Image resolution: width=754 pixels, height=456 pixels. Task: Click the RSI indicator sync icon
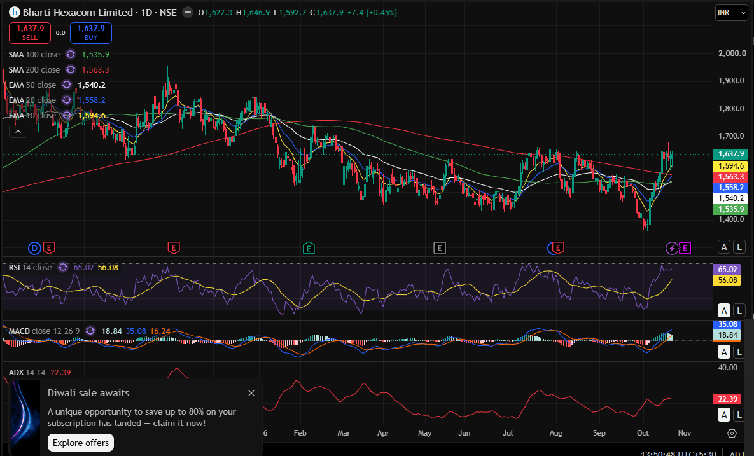coord(63,267)
